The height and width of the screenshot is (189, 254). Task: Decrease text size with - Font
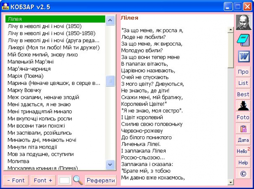pos(16,180)
